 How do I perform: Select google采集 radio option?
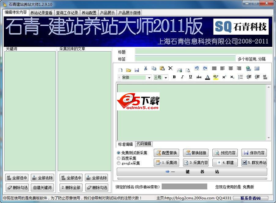[119, 163]
